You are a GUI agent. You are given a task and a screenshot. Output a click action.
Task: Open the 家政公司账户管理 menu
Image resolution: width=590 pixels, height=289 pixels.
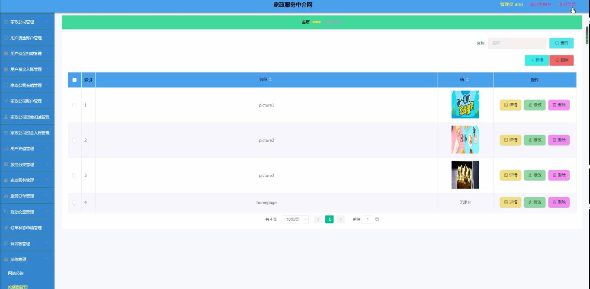click(x=27, y=101)
